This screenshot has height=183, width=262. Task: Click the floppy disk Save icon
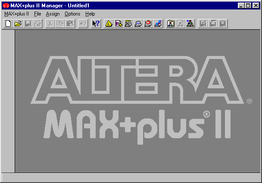tap(28, 24)
